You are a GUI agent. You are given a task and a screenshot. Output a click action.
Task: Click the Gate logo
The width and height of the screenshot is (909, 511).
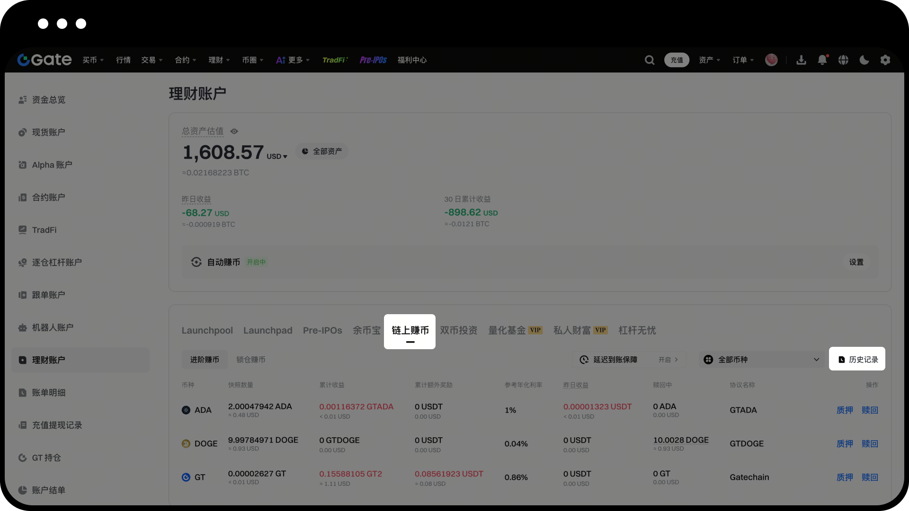pos(45,60)
